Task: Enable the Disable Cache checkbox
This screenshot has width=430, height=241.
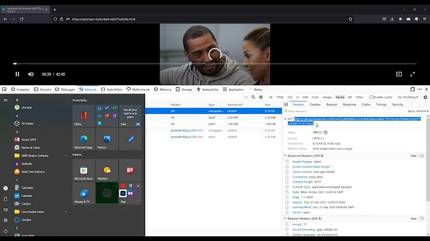Action: 371,97
